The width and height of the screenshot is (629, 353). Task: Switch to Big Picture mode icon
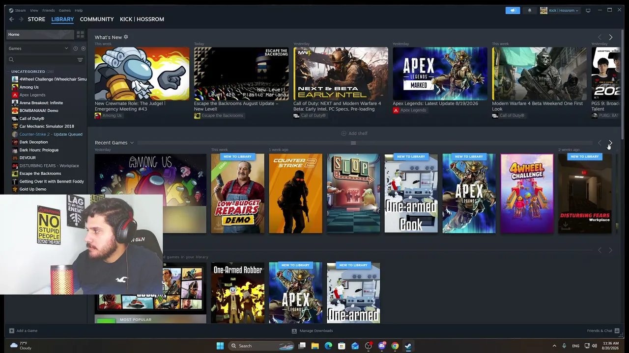click(588, 10)
